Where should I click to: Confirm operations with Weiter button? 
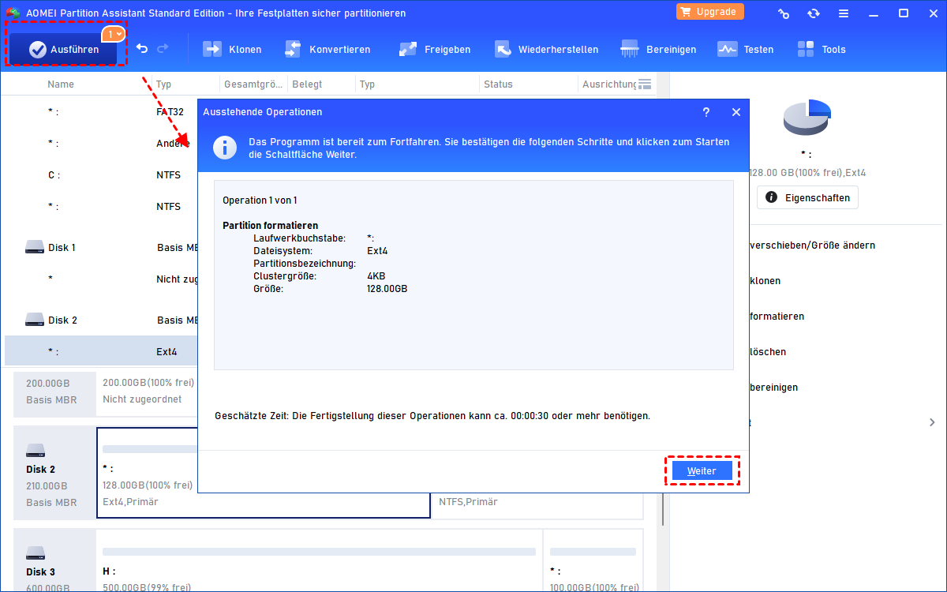(702, 470)
